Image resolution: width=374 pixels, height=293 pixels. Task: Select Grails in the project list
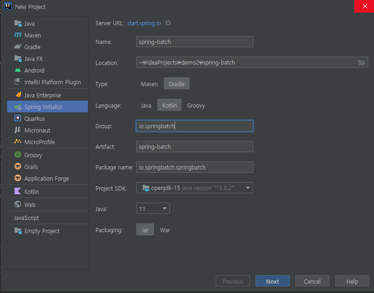(47, 167)
